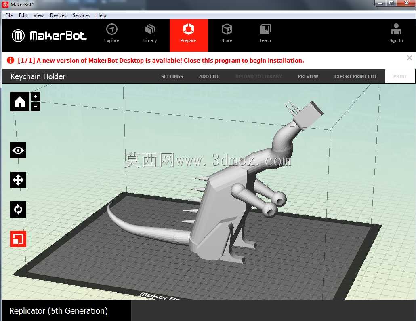
Task: Open the Devices menu
Action: 58,15
